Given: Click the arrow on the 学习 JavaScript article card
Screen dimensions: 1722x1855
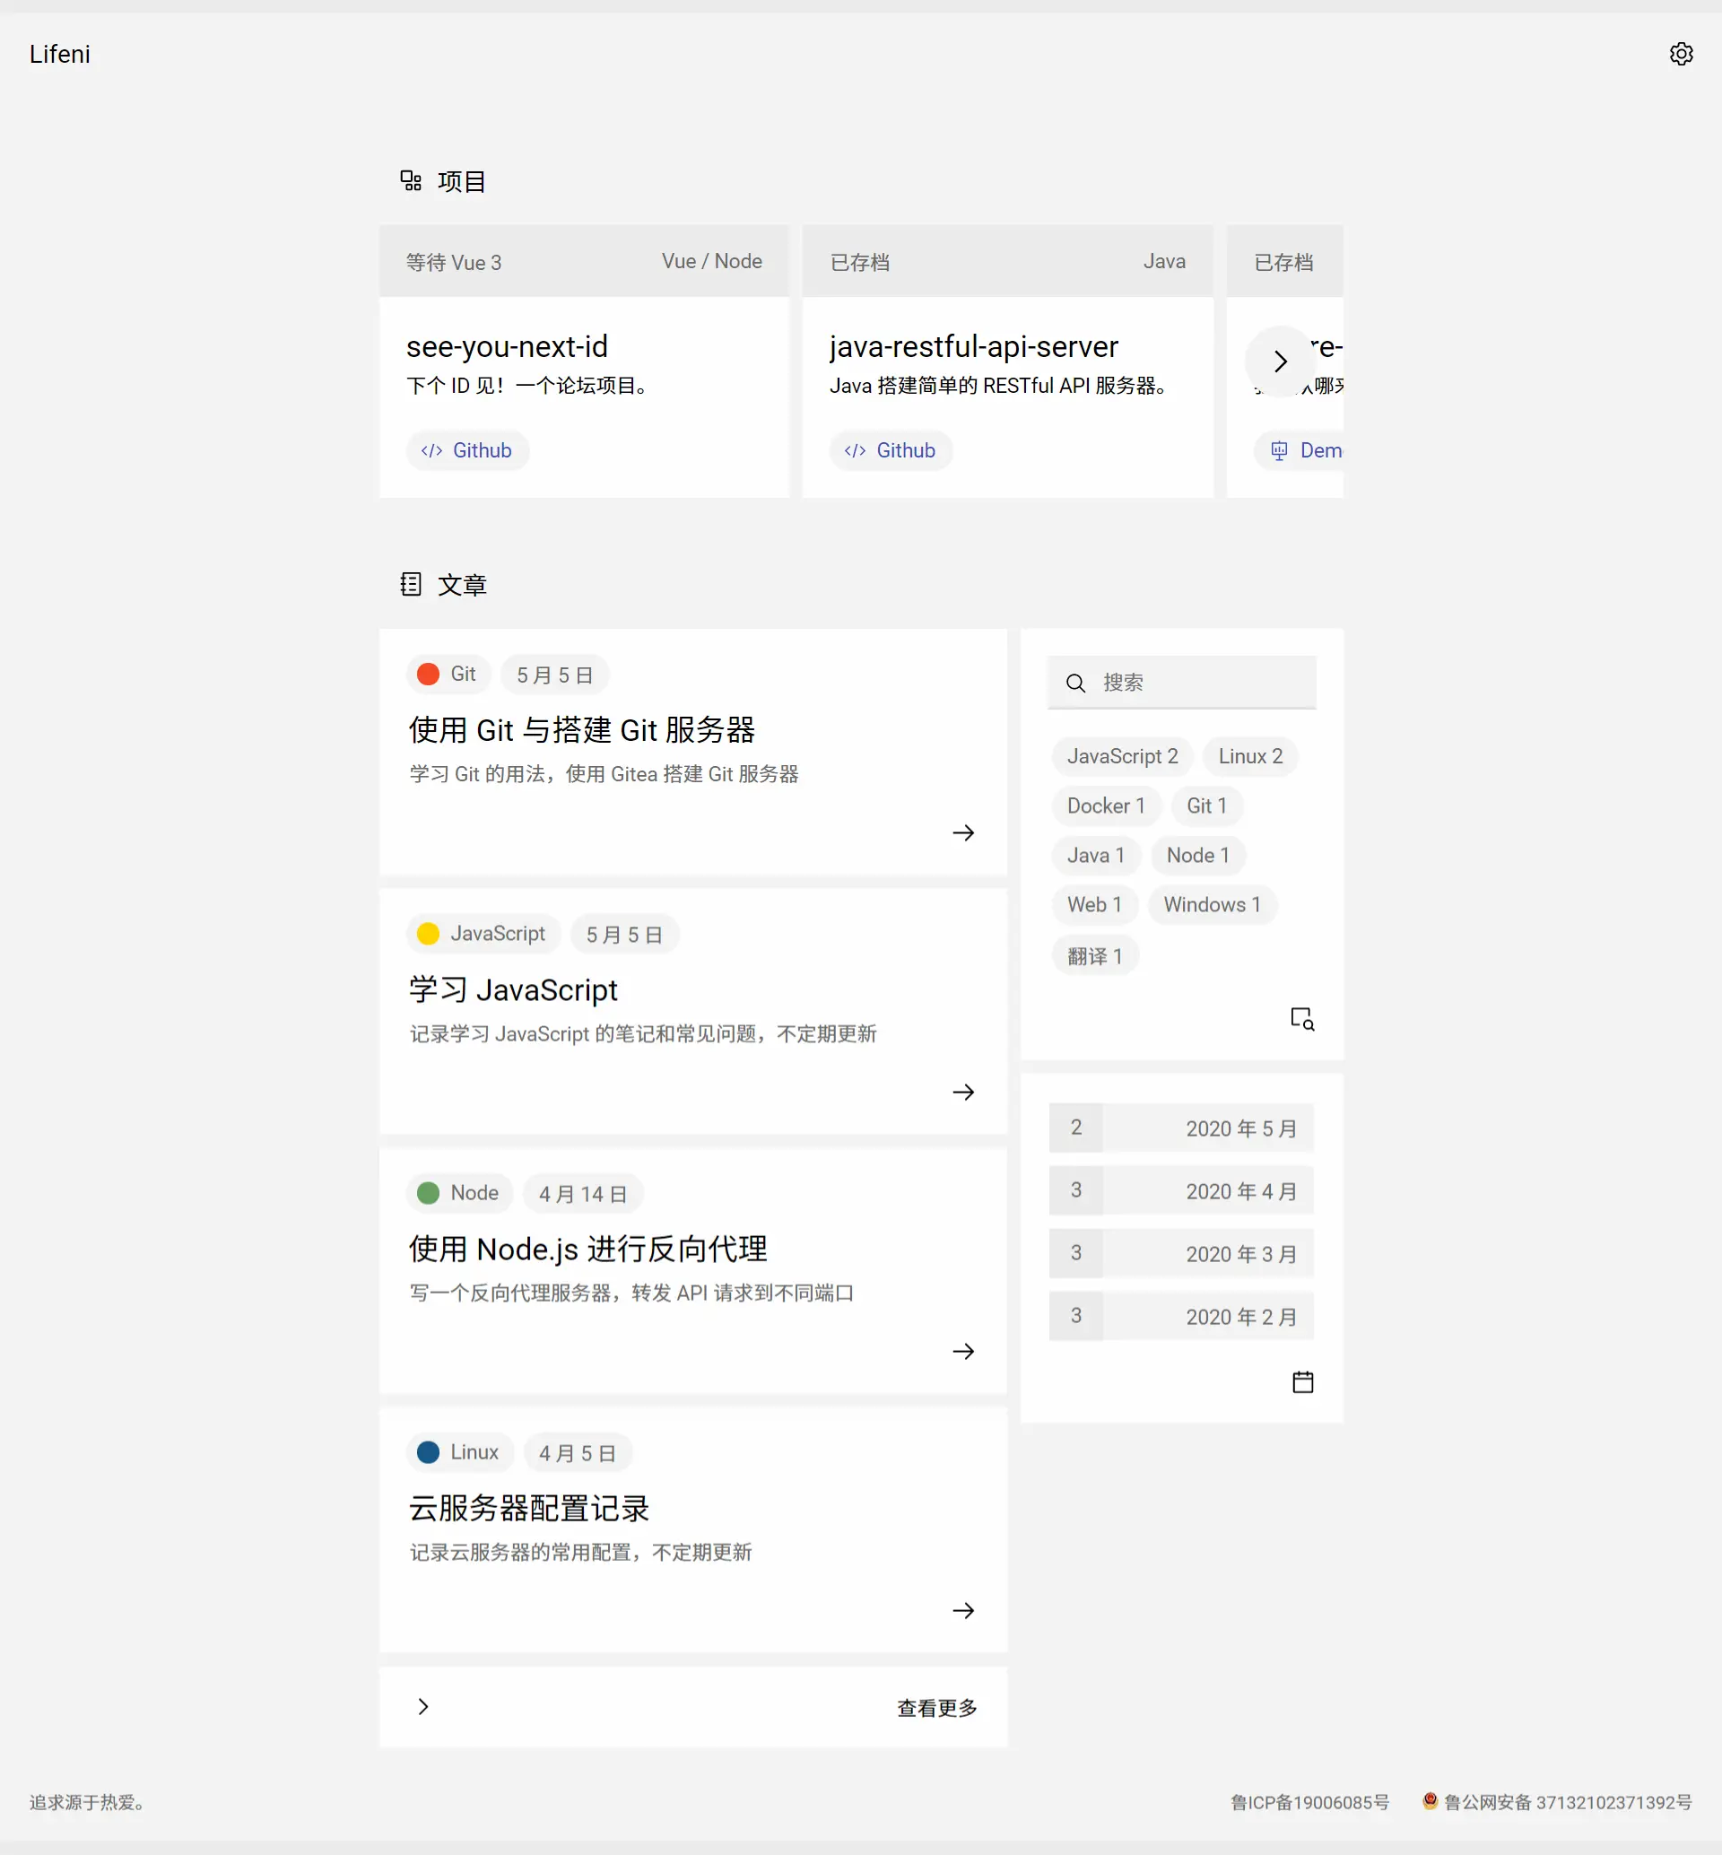Looking at the screenshot, I should [x=963, y=1092].
